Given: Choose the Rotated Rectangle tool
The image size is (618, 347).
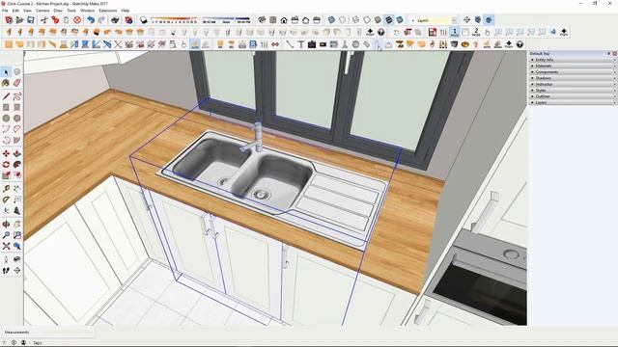Looking at the screenshot, I should 17,107.
